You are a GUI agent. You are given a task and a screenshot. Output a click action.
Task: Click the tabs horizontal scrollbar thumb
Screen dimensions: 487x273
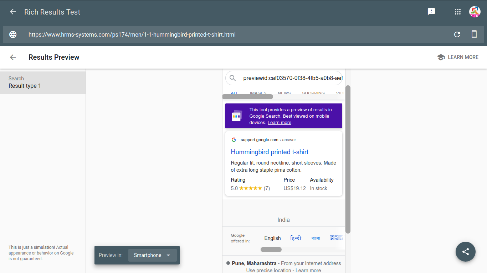248,96
